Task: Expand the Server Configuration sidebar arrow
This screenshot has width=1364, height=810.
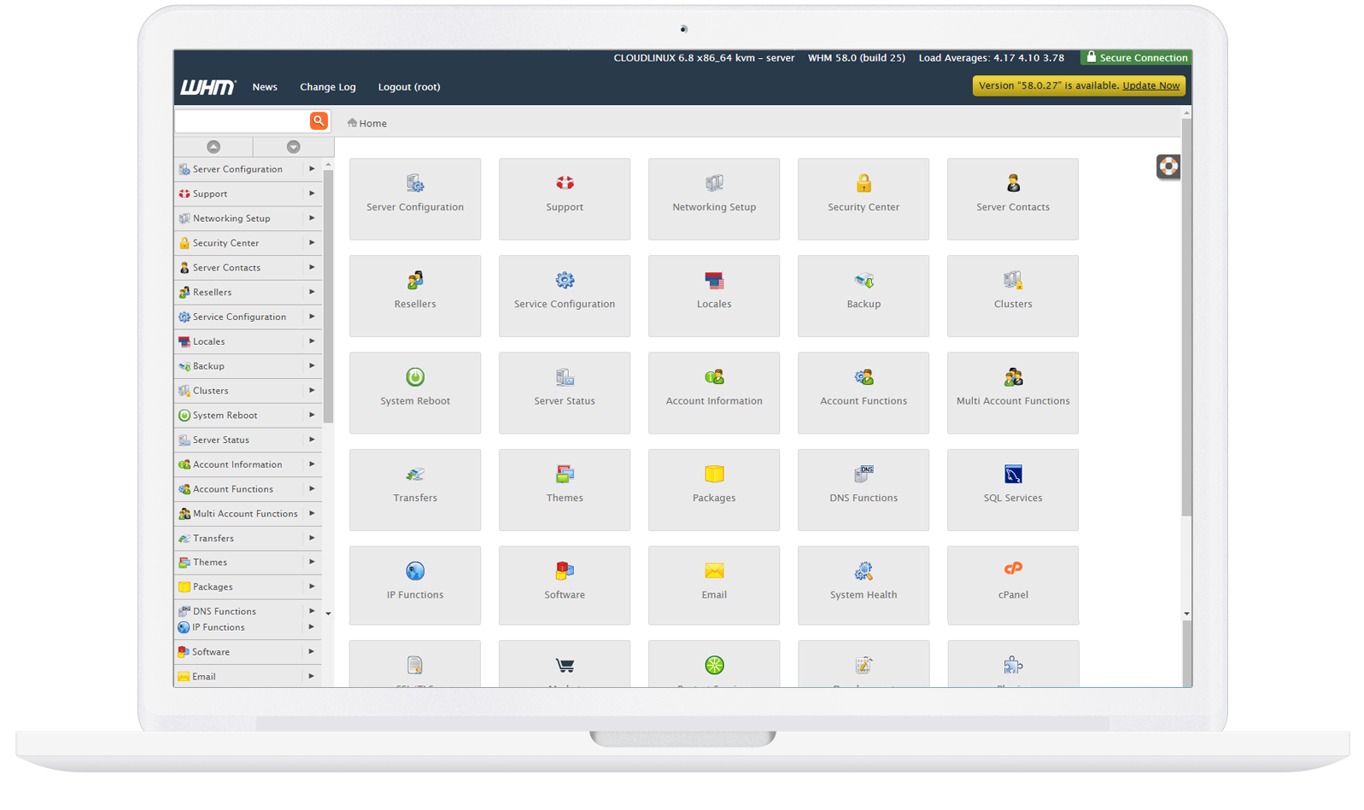Action: 312,169
